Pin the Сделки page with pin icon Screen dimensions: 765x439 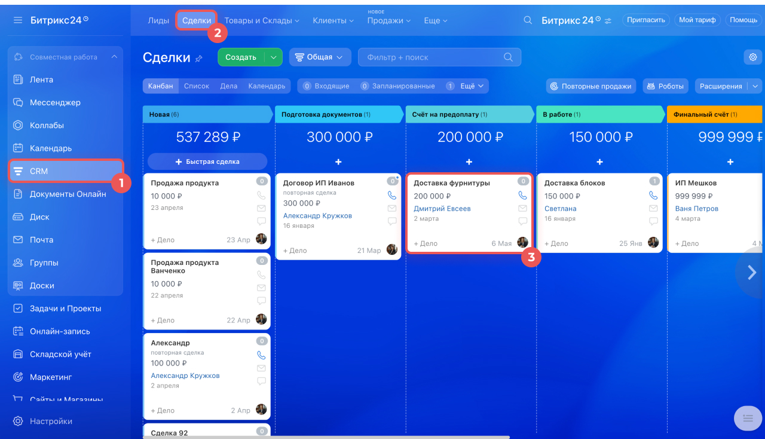coord(199,58)
